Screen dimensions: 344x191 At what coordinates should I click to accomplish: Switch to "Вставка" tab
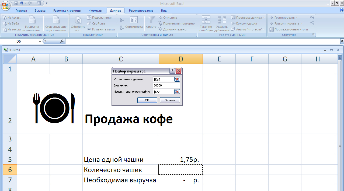40,11
